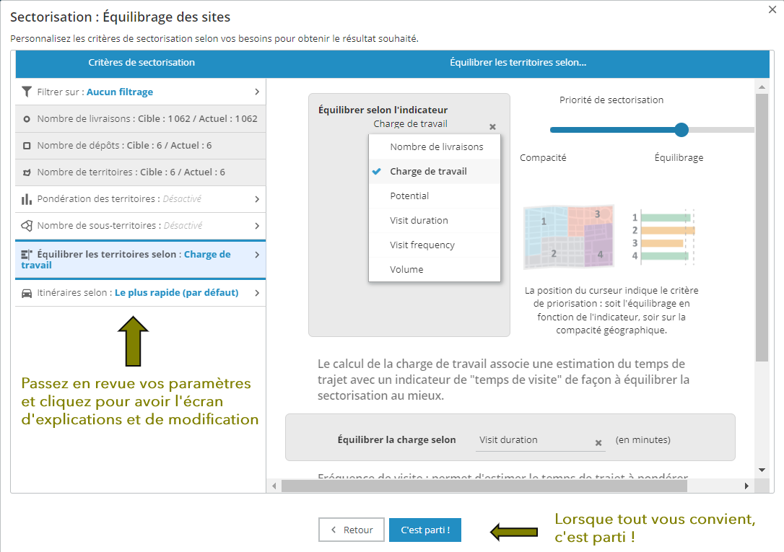Clear the Visit duration field value
Image resolution: width=784 pixels, height=552 pixels.
pos(598,442)
